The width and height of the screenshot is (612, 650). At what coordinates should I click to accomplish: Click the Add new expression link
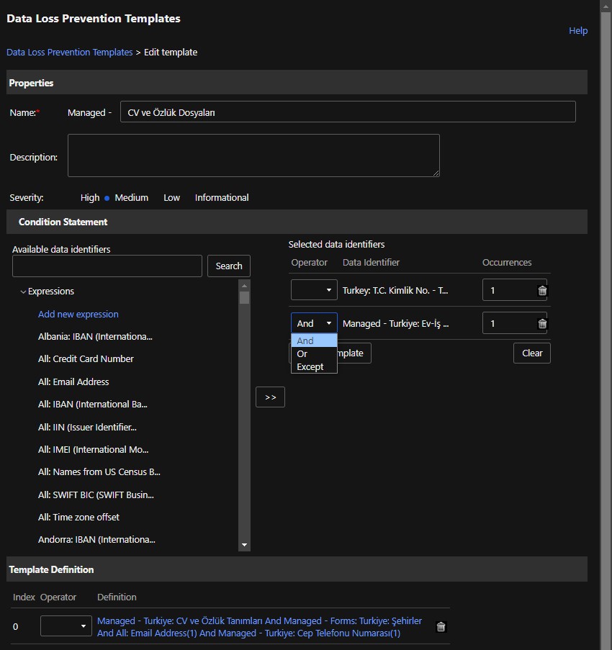pyautogui.click(x=78, y=315)
